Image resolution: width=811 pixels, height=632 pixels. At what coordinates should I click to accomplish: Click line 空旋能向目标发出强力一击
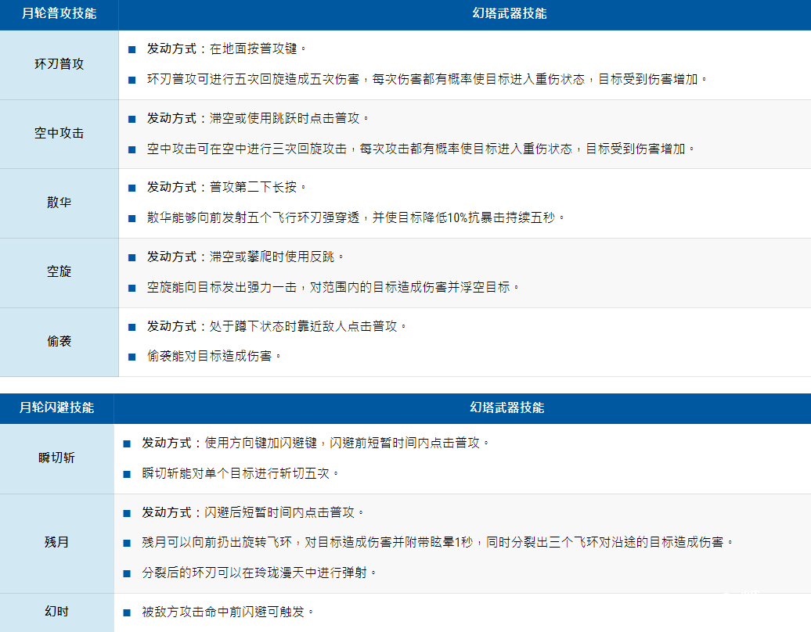coord(333,287)
